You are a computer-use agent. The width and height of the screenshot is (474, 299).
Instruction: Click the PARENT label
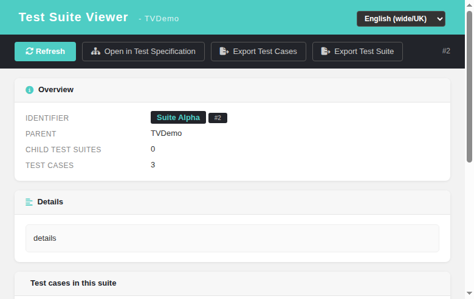41,134
